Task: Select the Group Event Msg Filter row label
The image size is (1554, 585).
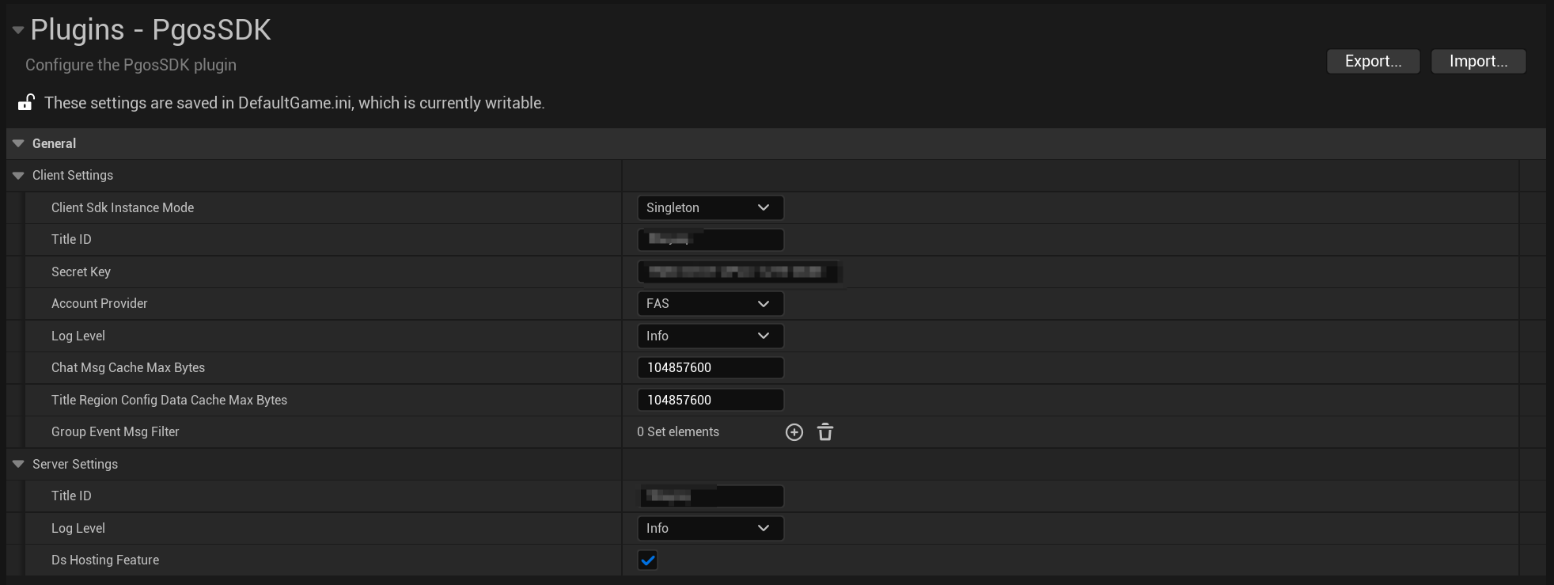Action: click(x=116, y=431)
